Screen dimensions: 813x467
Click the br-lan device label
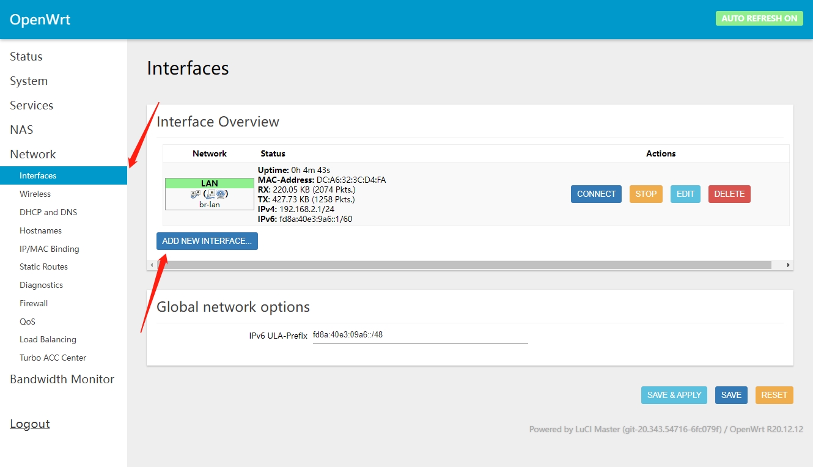point(210,204)
